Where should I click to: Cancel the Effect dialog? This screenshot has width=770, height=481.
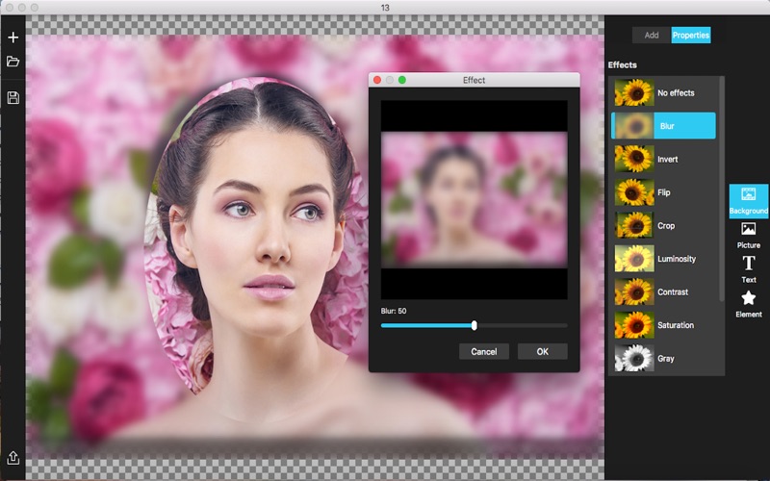tap(483, 351)
